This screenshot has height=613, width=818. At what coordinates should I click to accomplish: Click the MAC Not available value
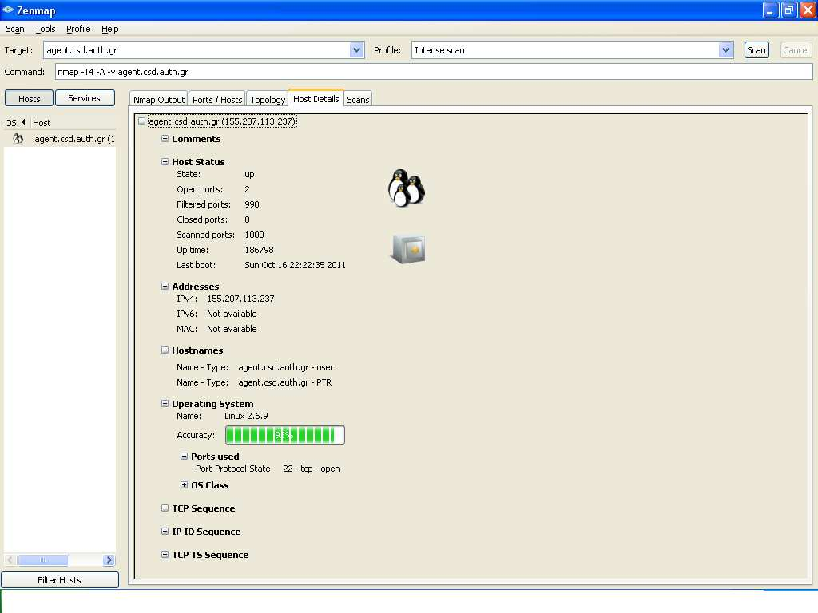click(x=232, y=329)
